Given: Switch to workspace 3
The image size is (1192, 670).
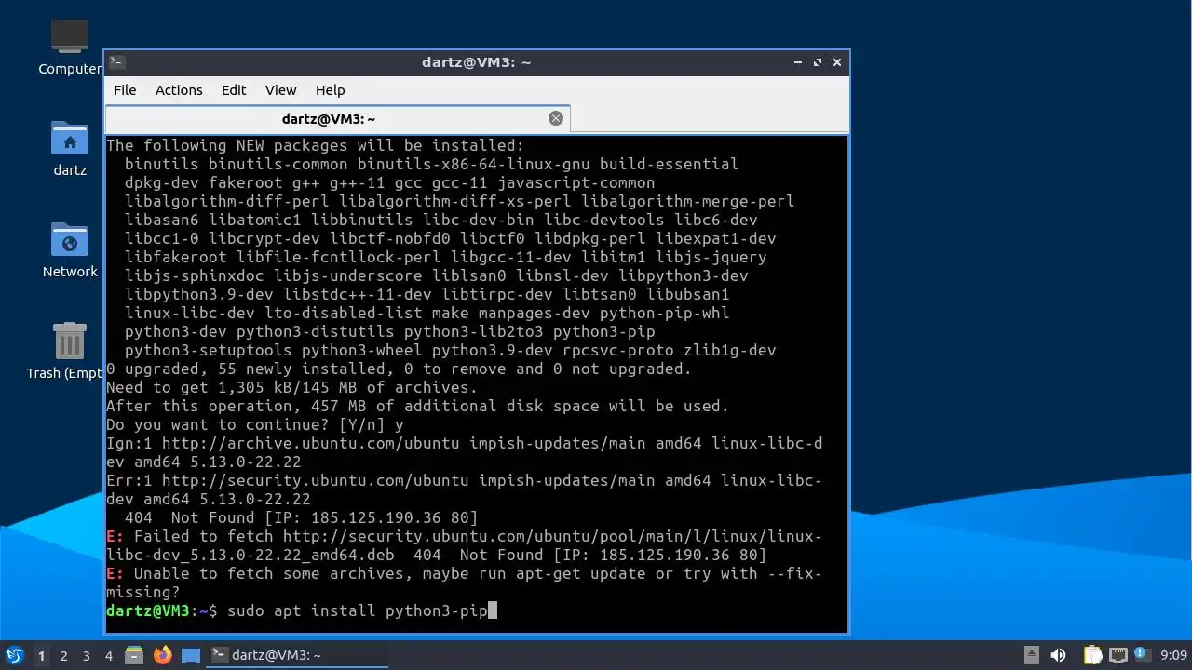Looking at the screenshot, I should point(86,656).
